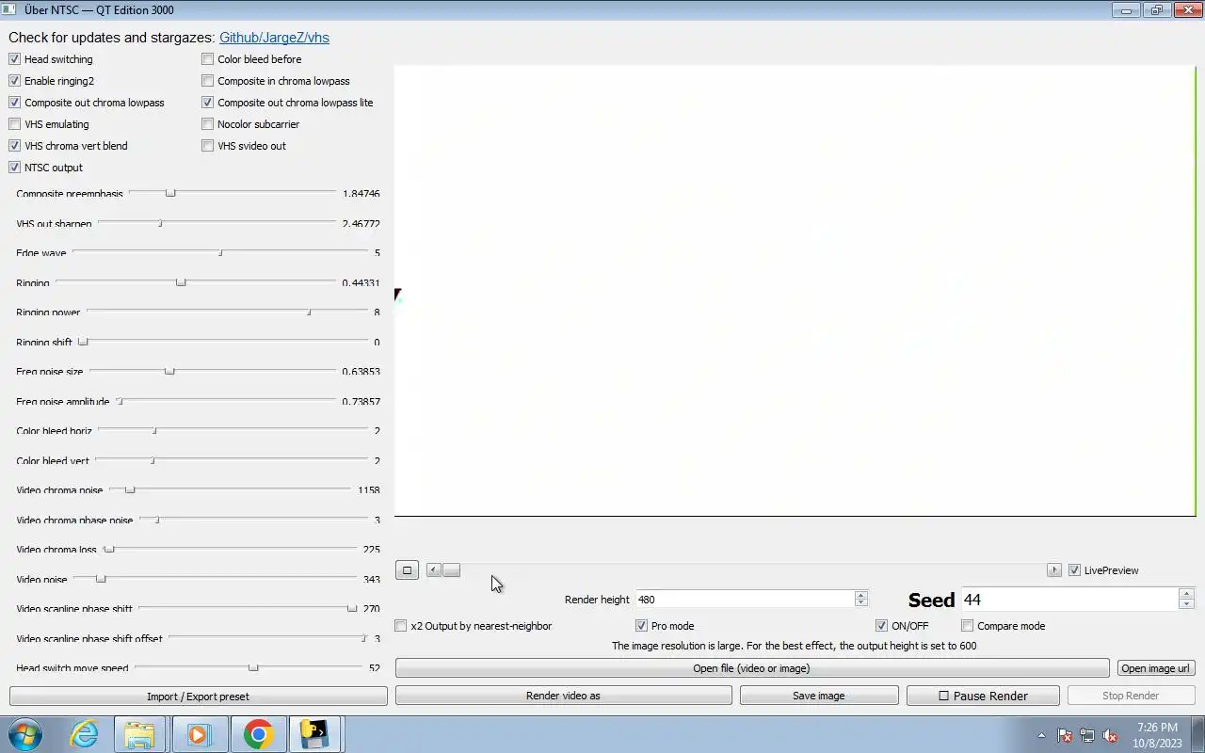
Task: Click the right arrow of the preview scrollbar
Action: tap(1053, 570)
